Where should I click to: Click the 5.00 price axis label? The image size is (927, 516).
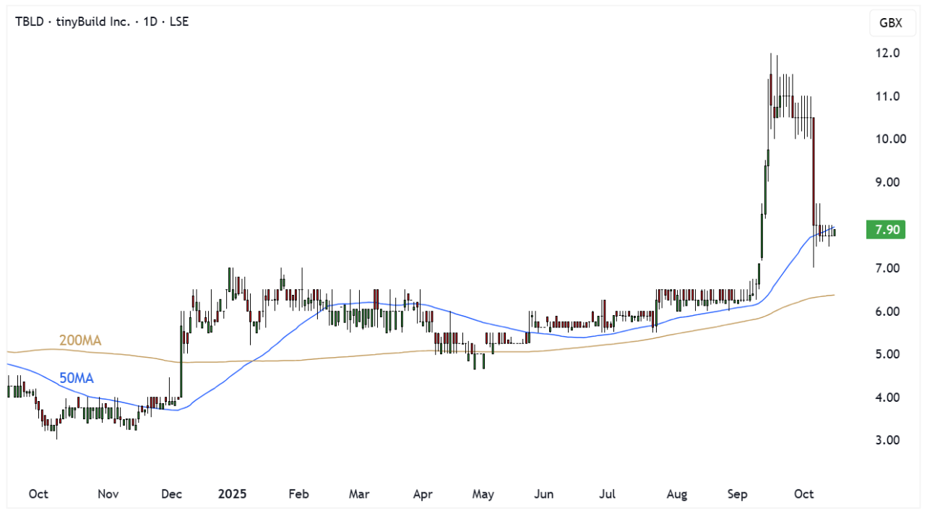click(887, 354)
